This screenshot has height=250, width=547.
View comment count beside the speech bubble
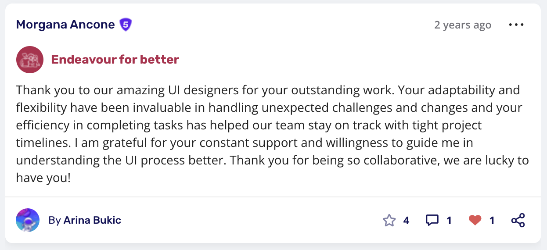point(449,220)
